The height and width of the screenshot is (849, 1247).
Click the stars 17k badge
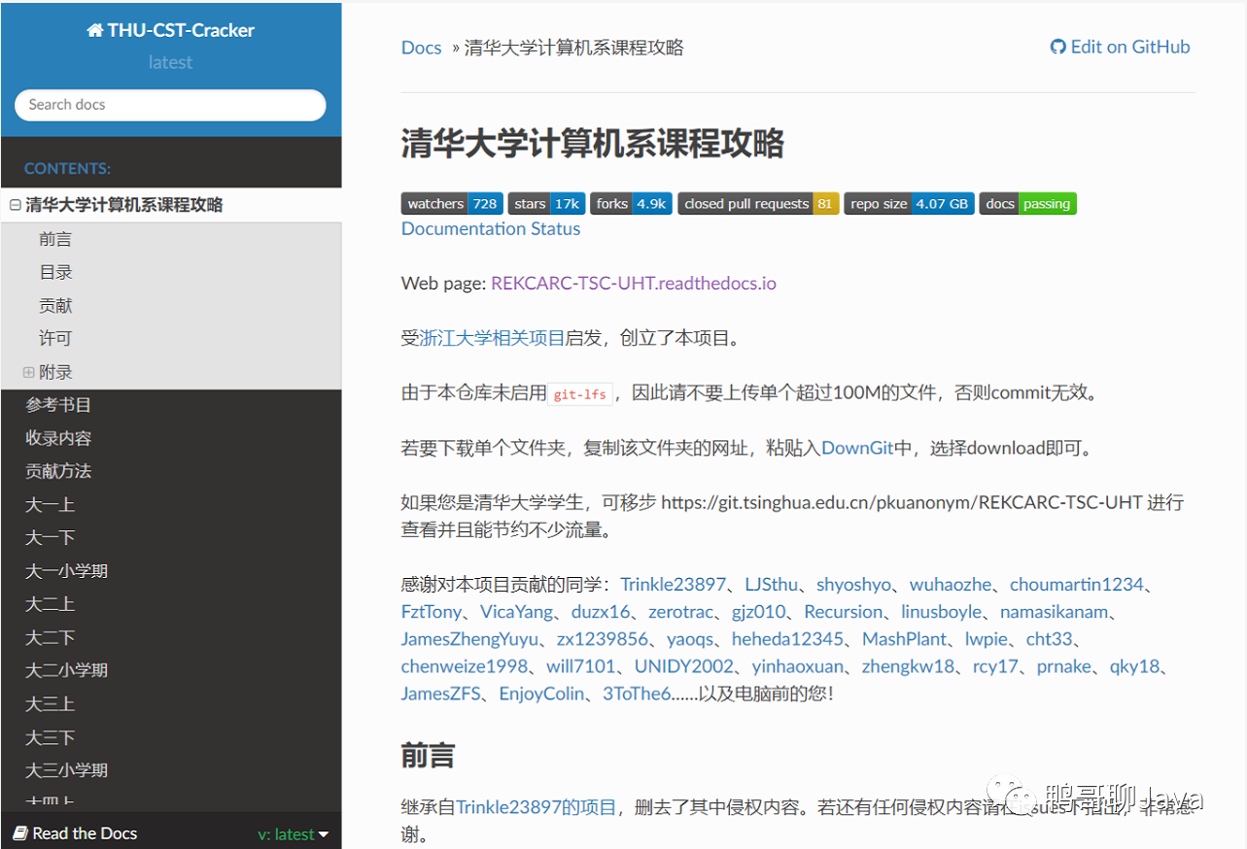click(x=546, y=203)
